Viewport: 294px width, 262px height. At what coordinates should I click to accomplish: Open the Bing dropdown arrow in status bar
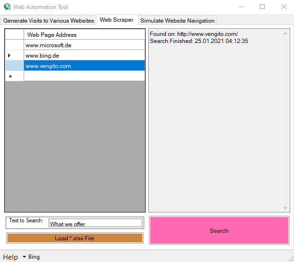point(24,257)
